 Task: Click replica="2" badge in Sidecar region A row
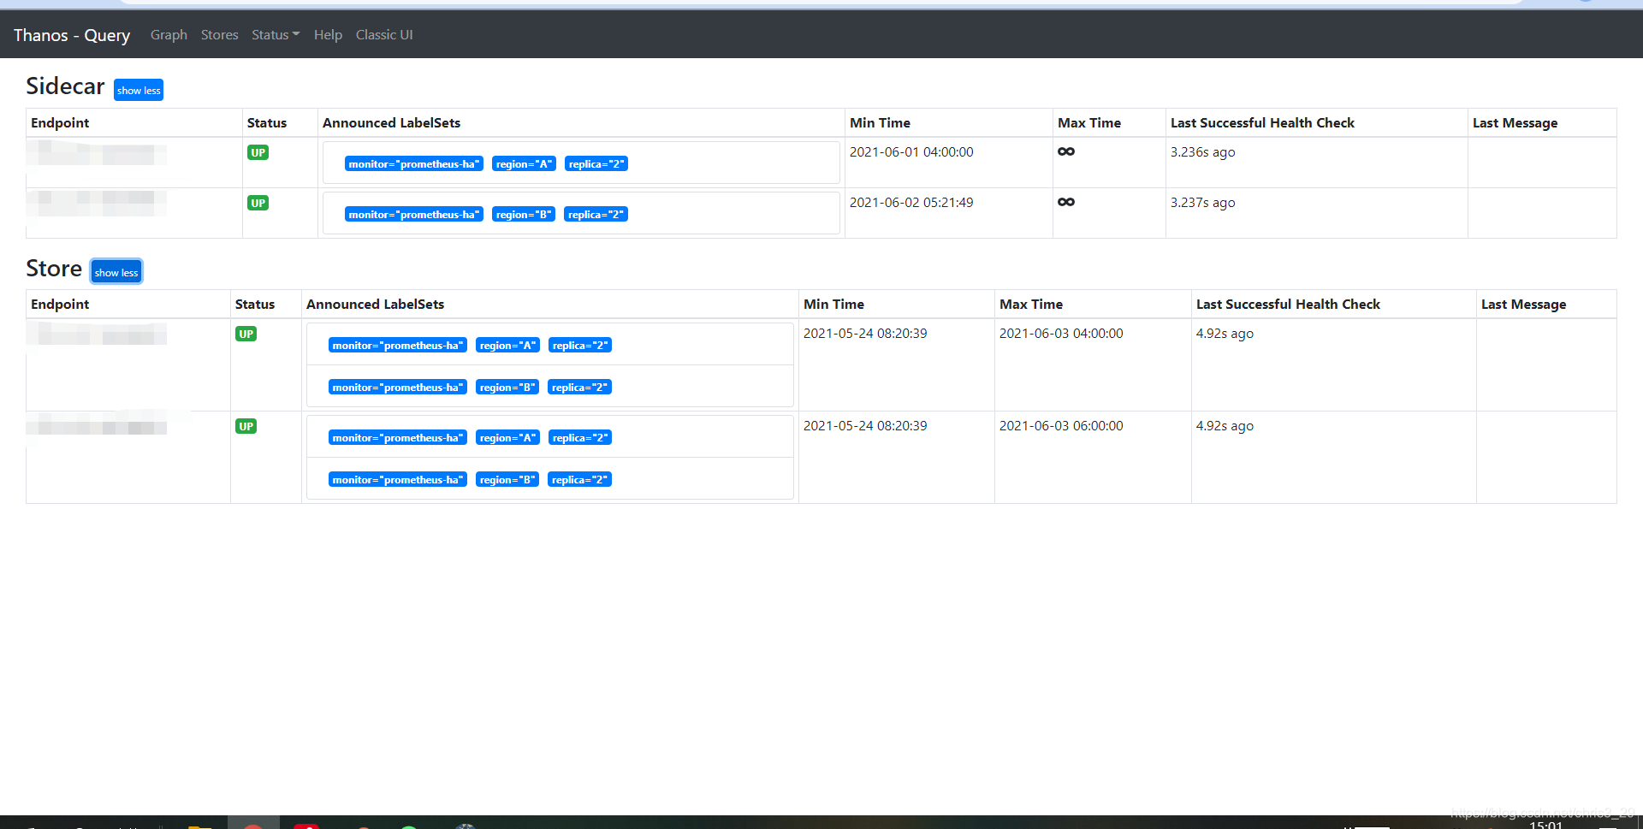click(596, 164)
